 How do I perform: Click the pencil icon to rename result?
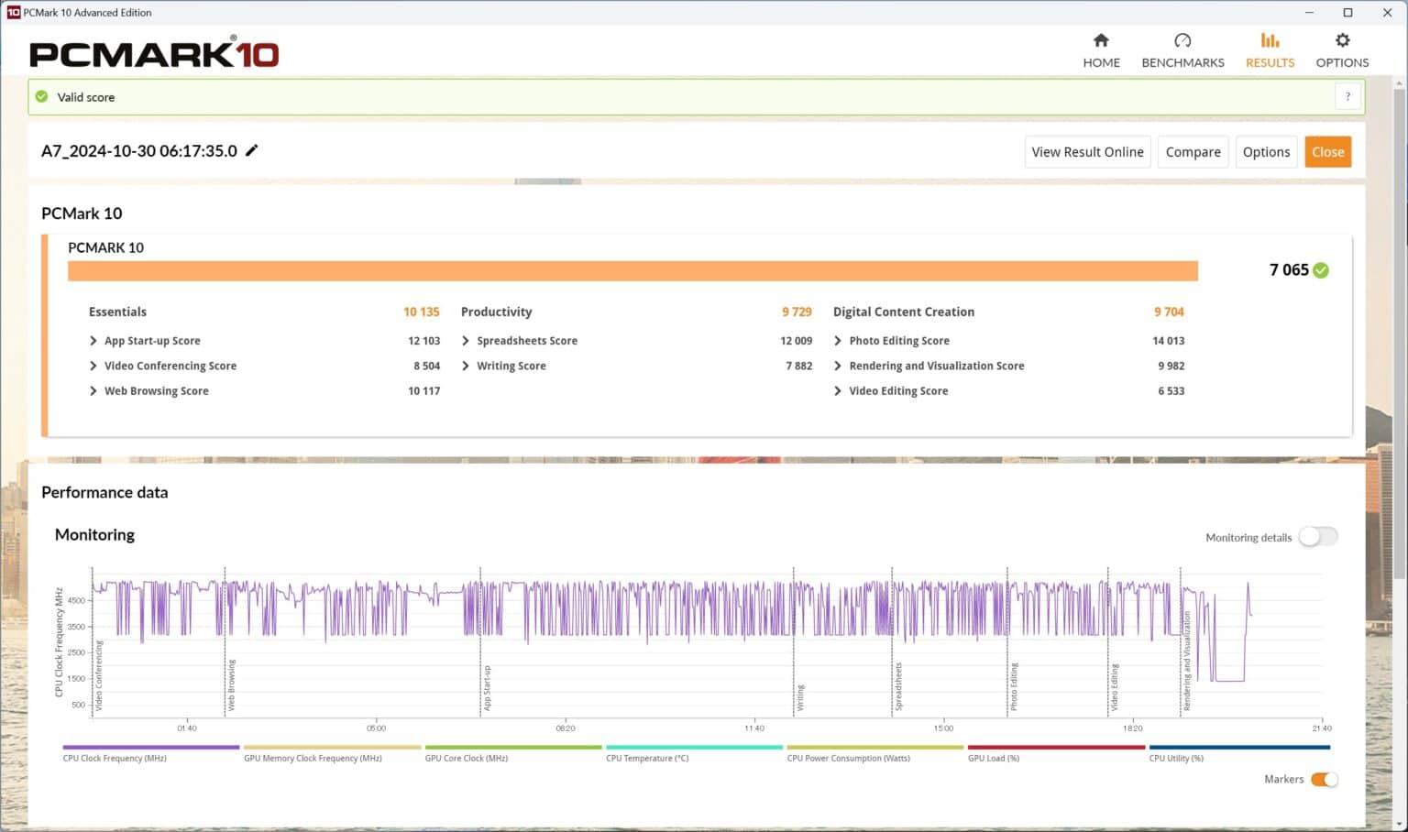pos(252,150)
